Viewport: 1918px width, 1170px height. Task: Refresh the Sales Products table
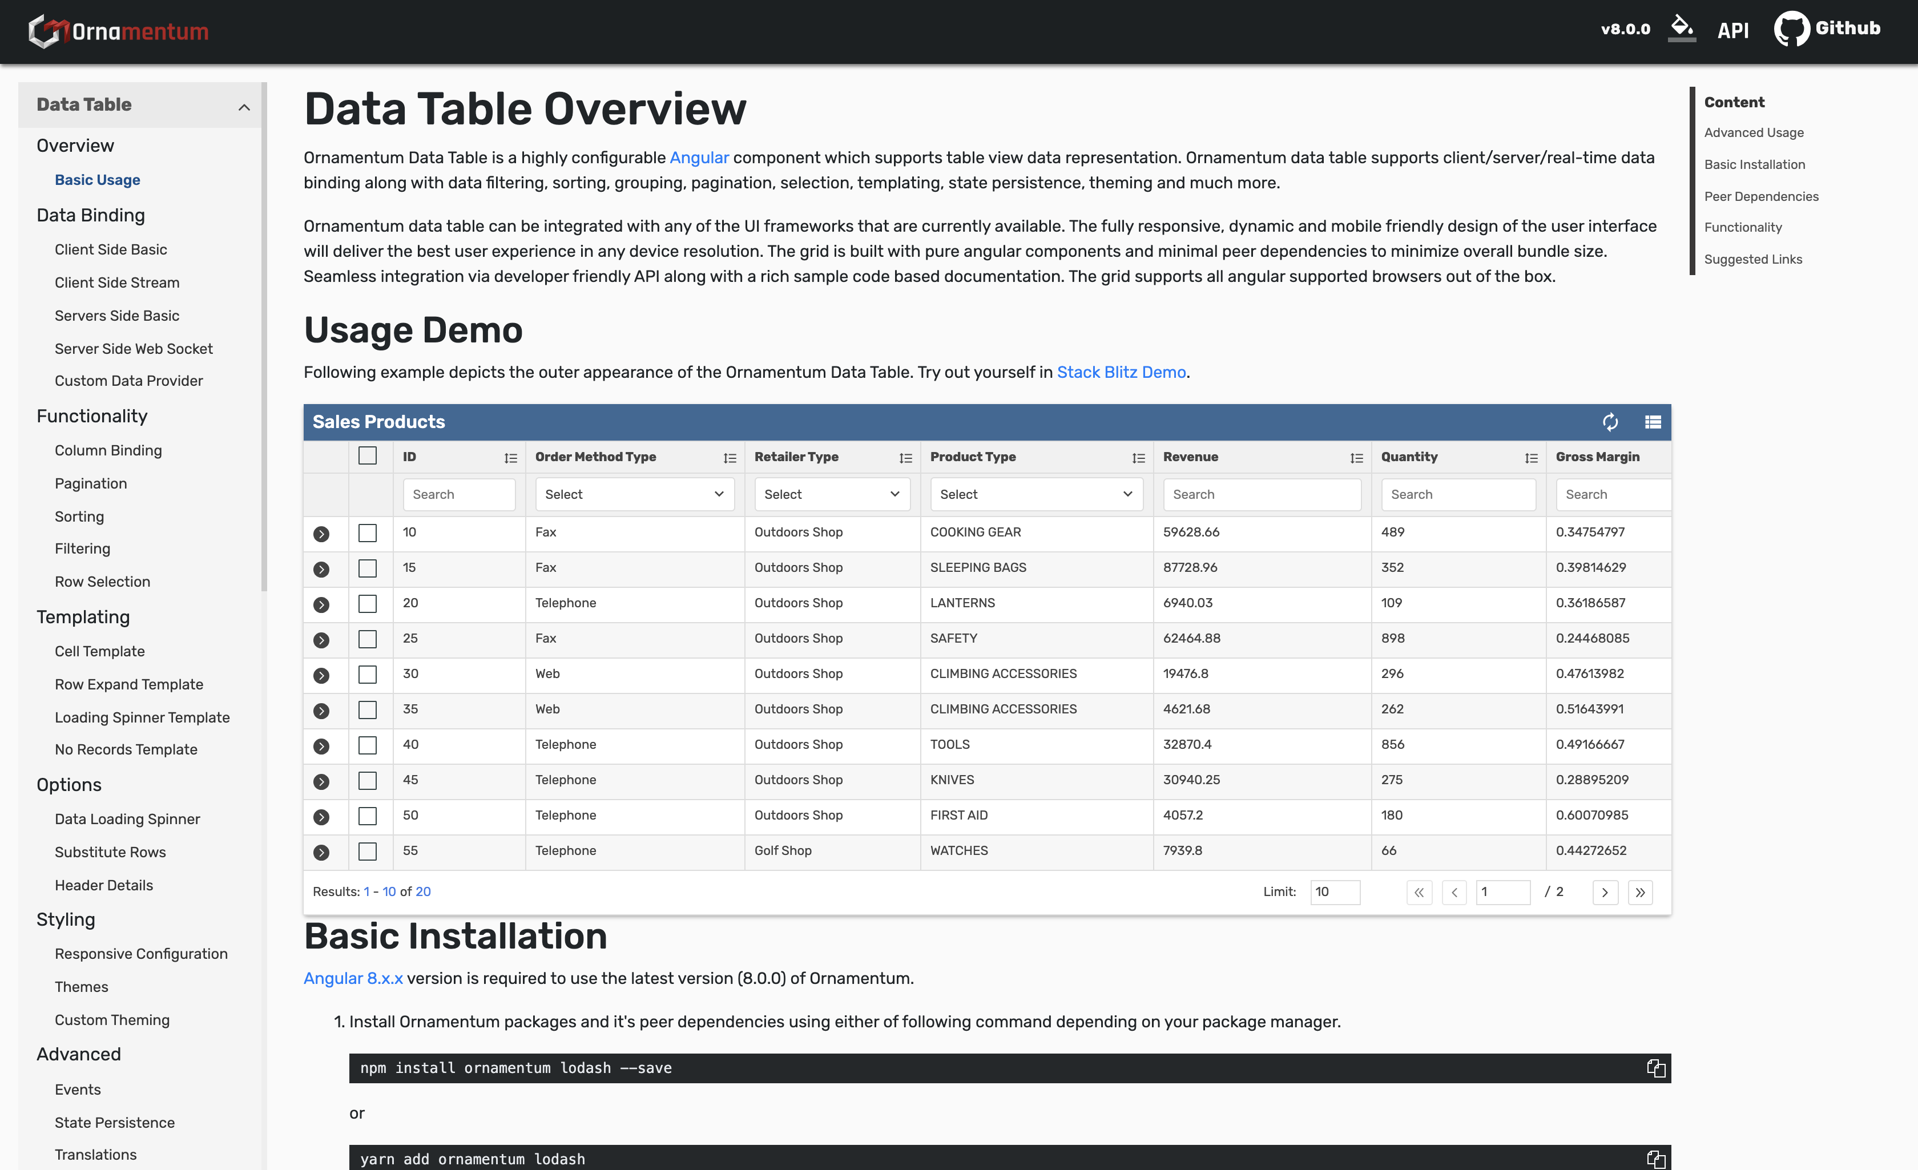point(1610,422)
